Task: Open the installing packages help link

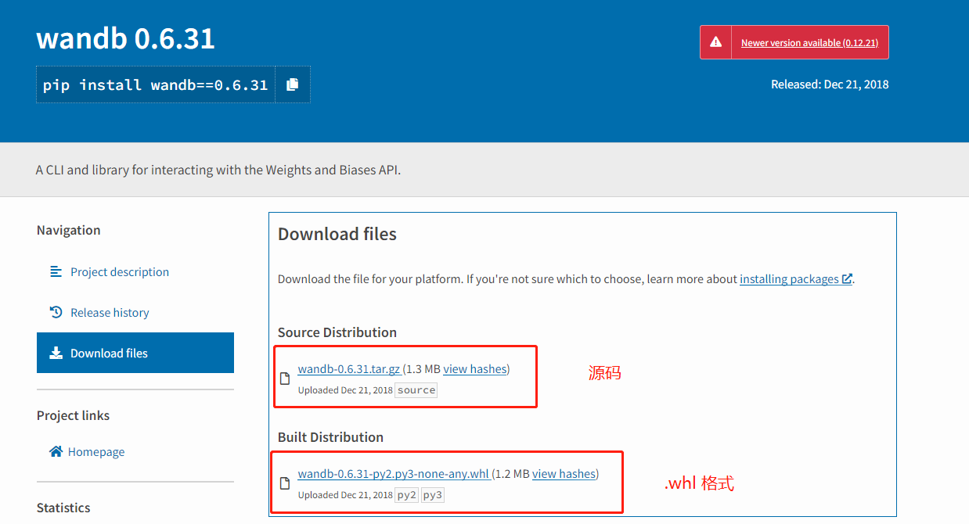Action: coord(789,278)
